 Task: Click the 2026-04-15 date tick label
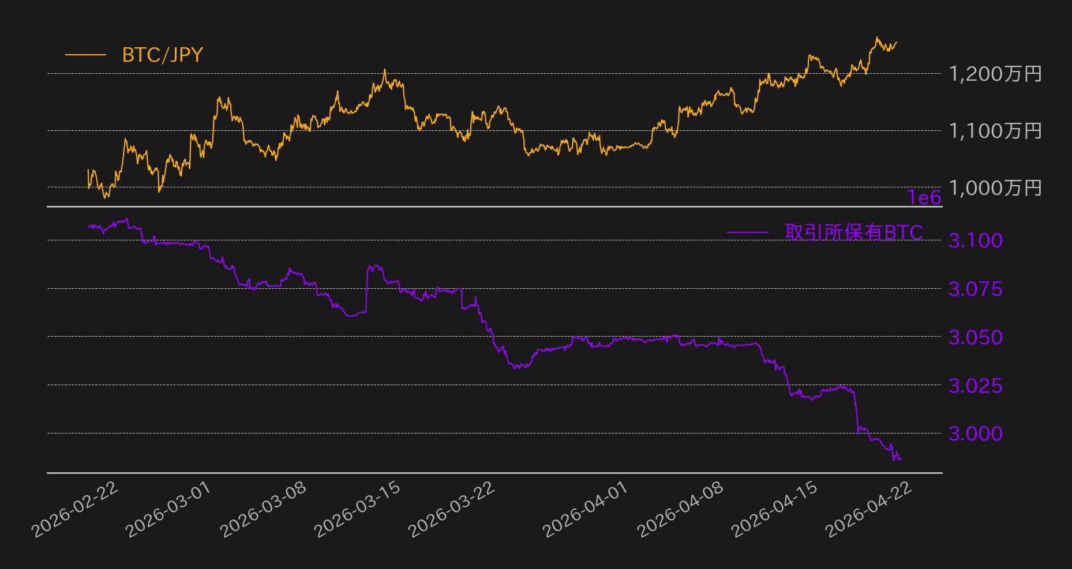(775, 510)
